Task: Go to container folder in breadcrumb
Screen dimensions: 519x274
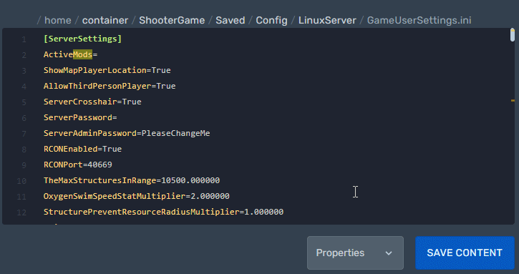Action: (105, 20)
